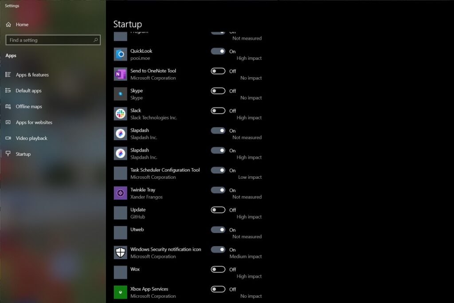Click the Skype app icon
This screenshot has height=303, width=454.
click(121, 94)
